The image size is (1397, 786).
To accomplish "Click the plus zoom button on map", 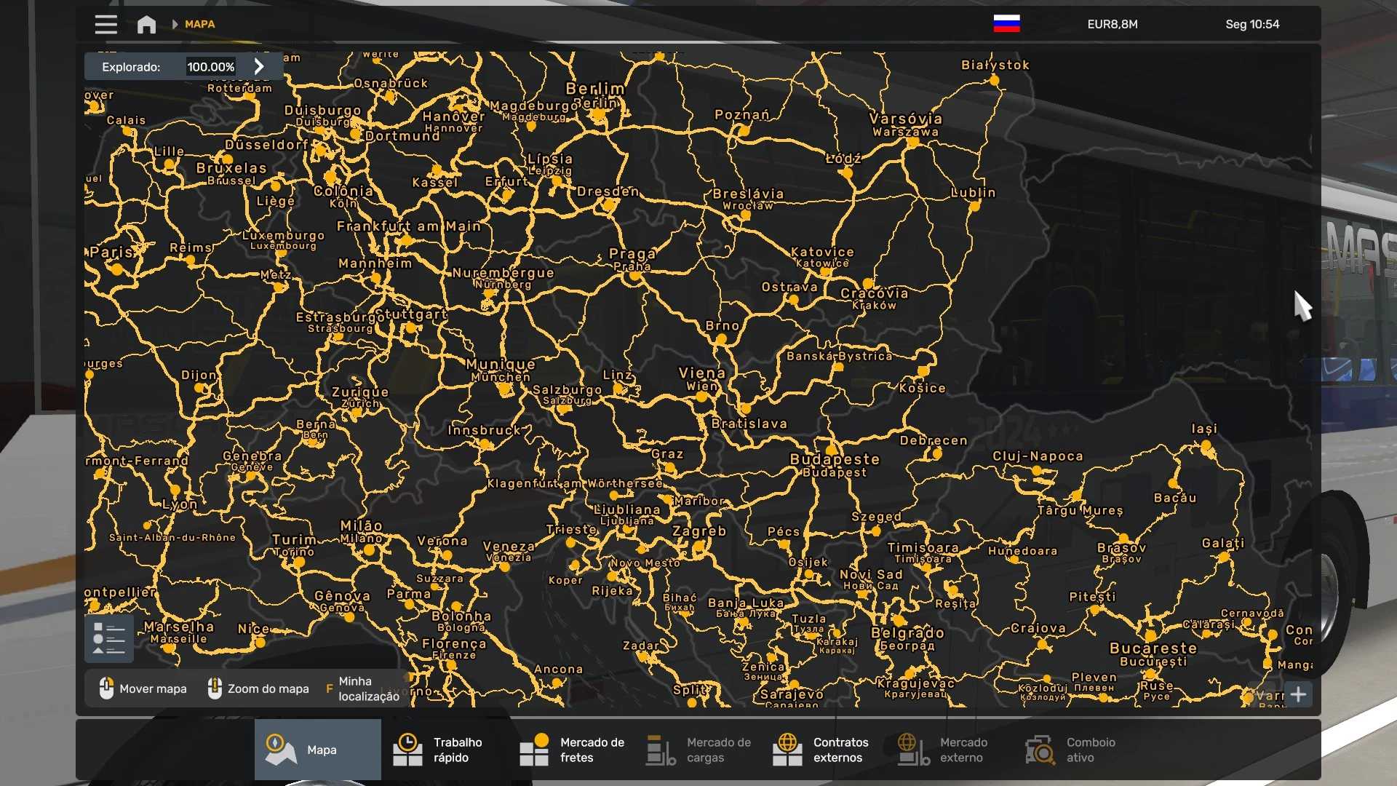I will pyautogui.click(x=1298, y=694).
